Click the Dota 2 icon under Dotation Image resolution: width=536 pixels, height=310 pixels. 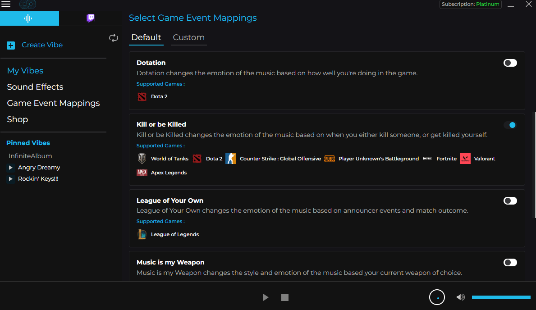click(142, 97)
